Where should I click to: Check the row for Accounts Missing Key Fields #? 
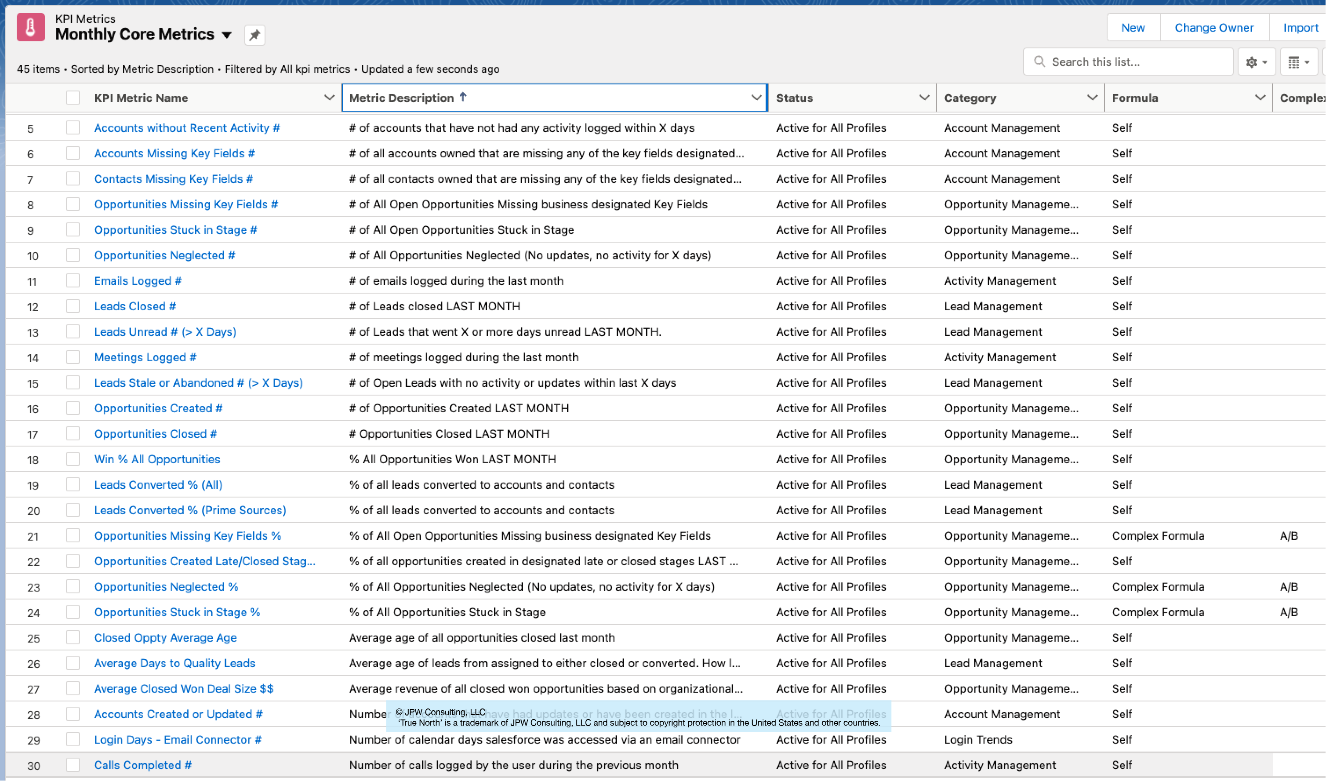tap(73, 153)
